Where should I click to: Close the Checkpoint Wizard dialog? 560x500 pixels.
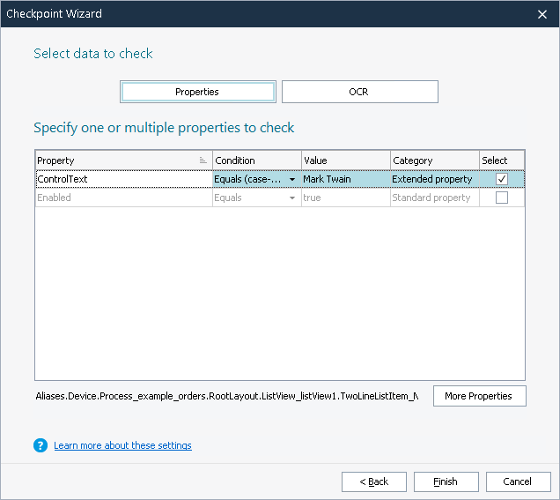tap(542, 14)
